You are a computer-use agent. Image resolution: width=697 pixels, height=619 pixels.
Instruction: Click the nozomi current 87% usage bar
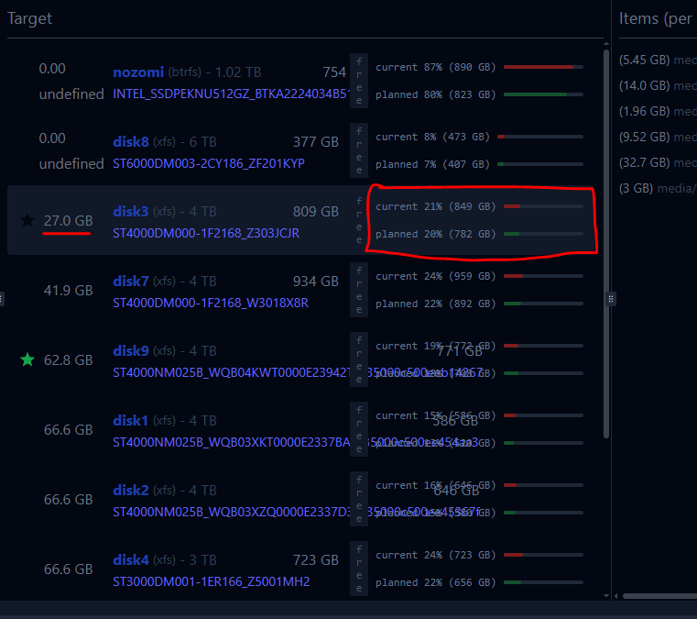543,67
